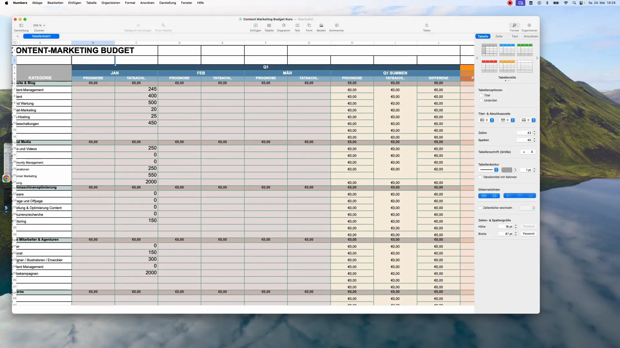
Task: Open the Organisieren sidebar icon
Action: pyautogui.click(x=529, y=25)
